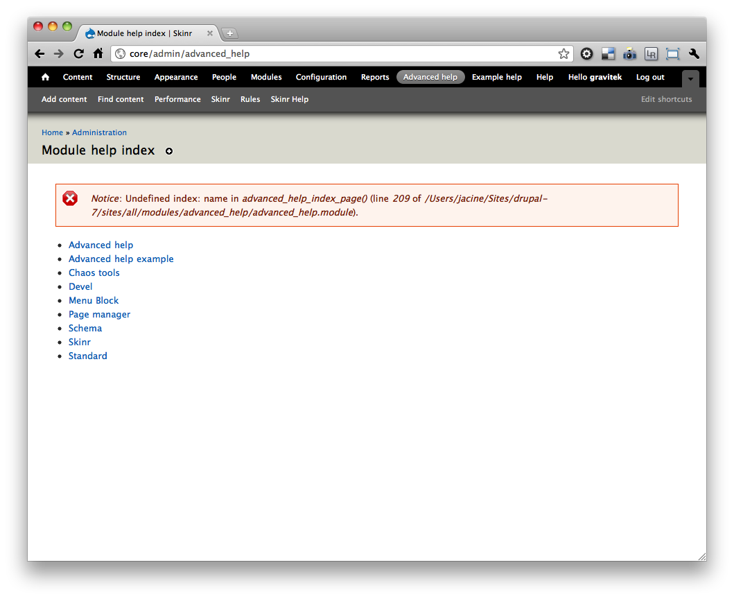
Task: Click the camera extension icon
Action: coord(629,54)
